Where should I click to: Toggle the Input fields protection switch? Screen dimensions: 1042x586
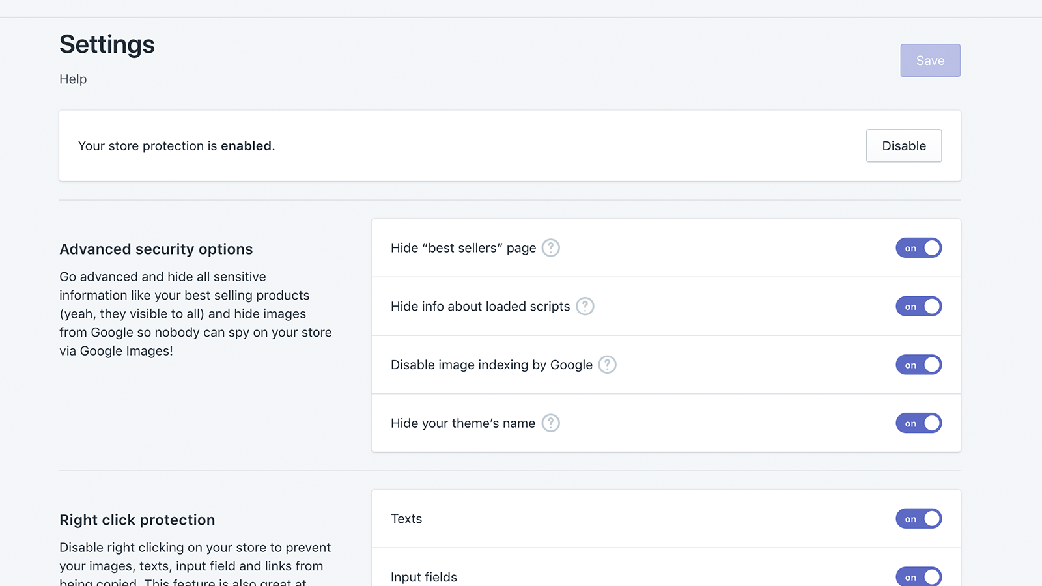pos(918,576)
